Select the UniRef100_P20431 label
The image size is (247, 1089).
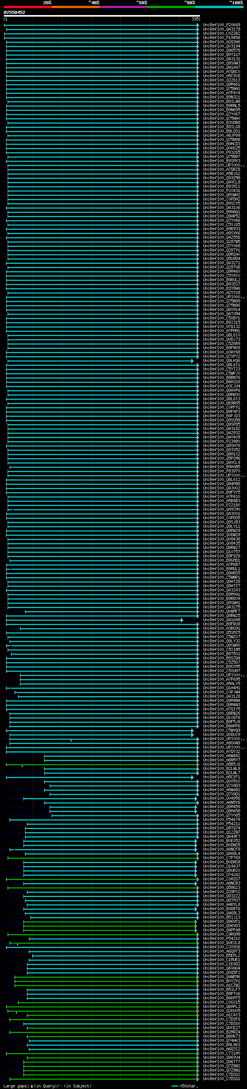(222, 190)
